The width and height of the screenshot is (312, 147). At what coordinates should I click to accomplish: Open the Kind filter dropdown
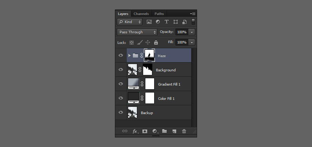pyautogui.click(x=130, y=22)
